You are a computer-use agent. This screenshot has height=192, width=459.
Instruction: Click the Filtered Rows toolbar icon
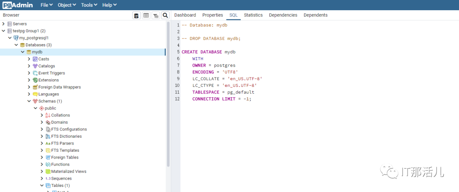click(x=156, y=15)
